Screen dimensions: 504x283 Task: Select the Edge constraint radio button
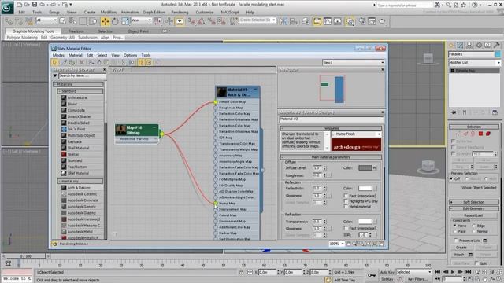pyautogui.click(x=474, y=226)
